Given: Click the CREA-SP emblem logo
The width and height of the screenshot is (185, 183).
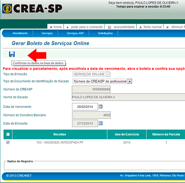Looking at the screenshot, I should click(7, 8).
